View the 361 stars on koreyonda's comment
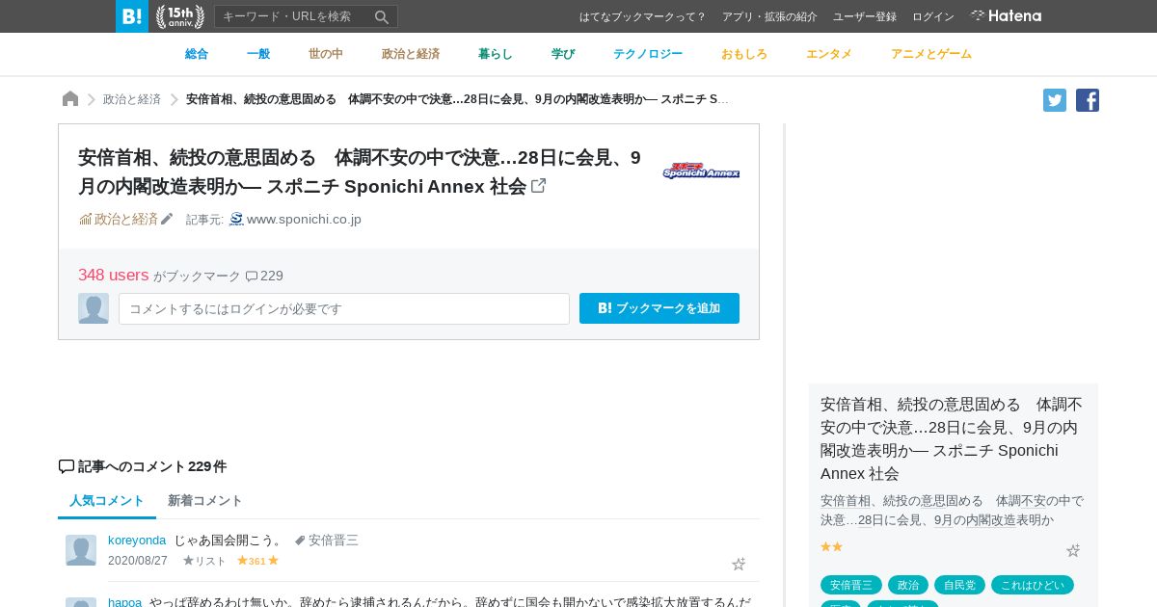The height and width of the screenshot is (607, 1157). point(257,561)
